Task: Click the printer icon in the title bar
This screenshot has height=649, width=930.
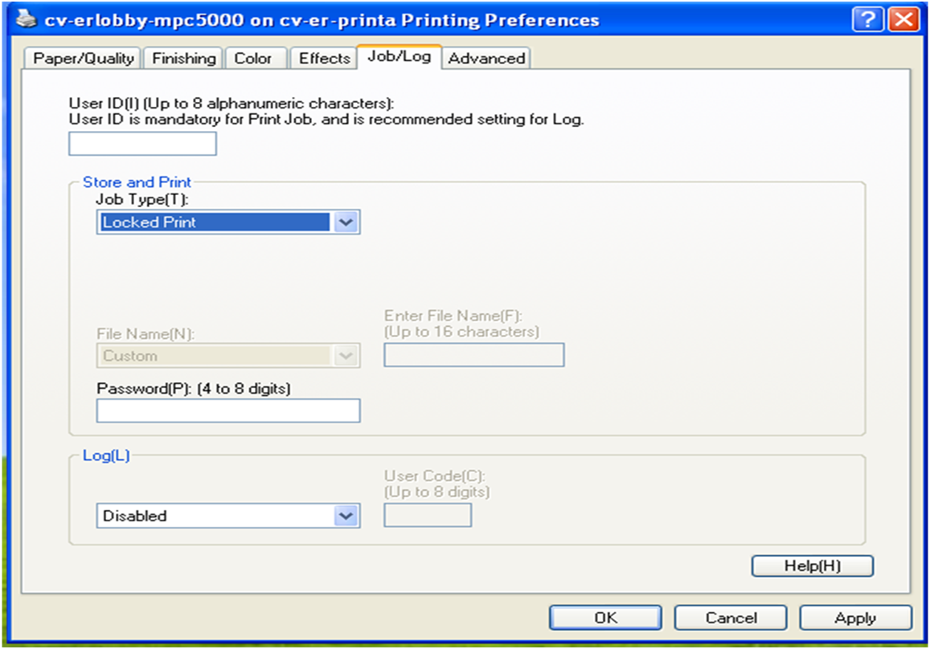Action: click(x=26, y=19)
